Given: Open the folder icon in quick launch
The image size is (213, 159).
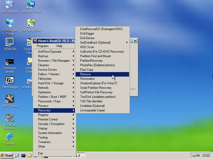Looking at the screenshot, I should (29, 156).
